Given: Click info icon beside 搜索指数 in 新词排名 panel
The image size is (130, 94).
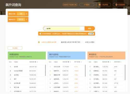Looking at the screenshot, I should pos(108,62).
